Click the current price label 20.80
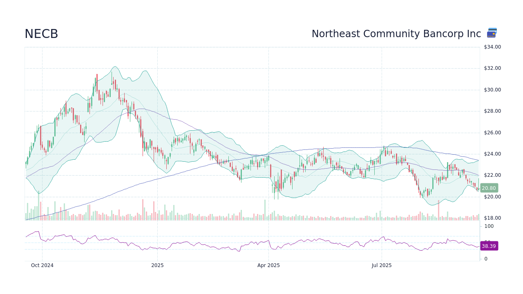523x294 pixels. pyautogui.click(x=489, y=188)
